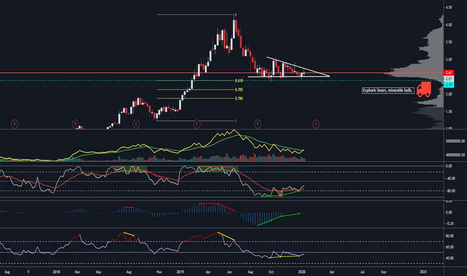Open the earnings marker above the Mar 2018 date
Image resolution: width=467 pixels, height=276 pixels.
[75, 123]
